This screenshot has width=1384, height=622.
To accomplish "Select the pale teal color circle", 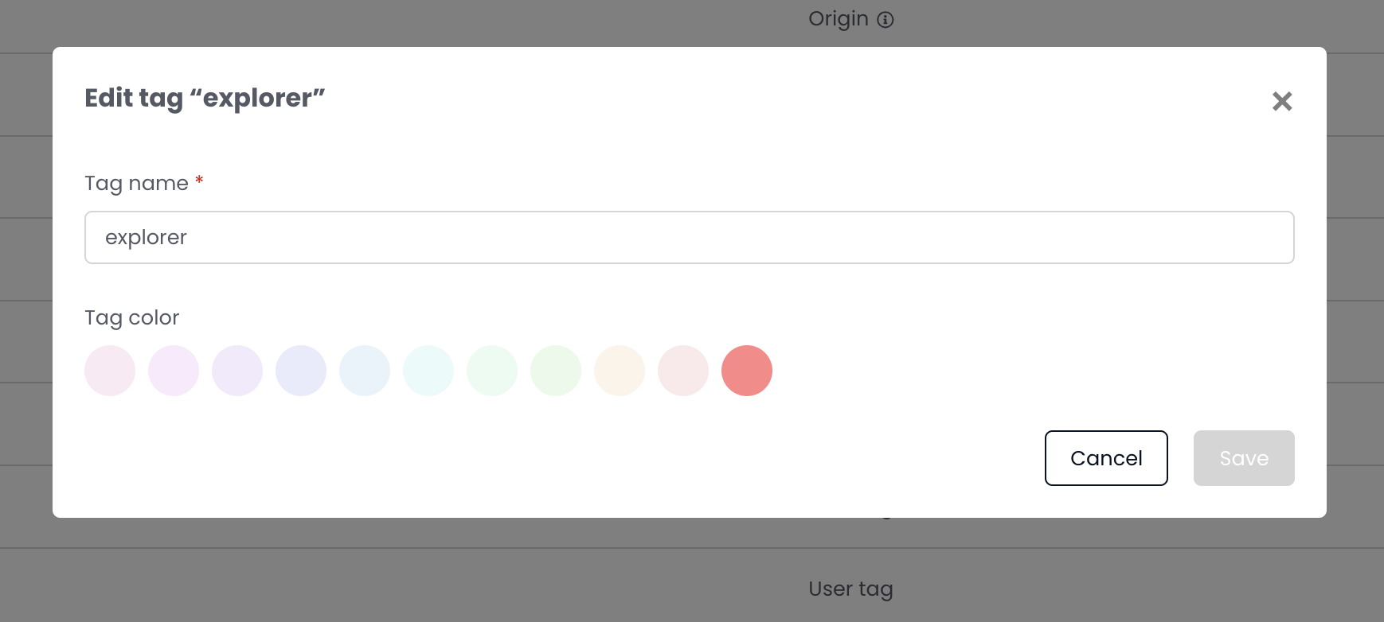I will click(428, 370).
